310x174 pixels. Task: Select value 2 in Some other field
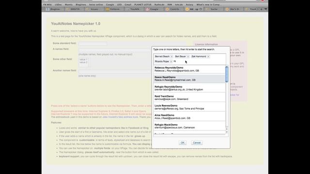[x=83, y=62]
